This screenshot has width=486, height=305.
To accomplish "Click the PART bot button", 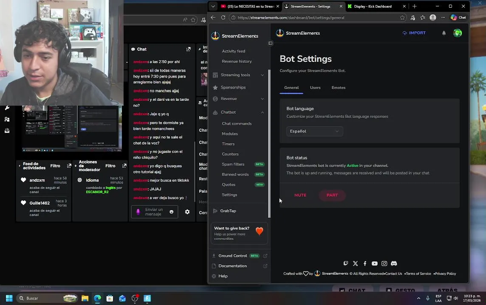I will (x=332, y=195).
